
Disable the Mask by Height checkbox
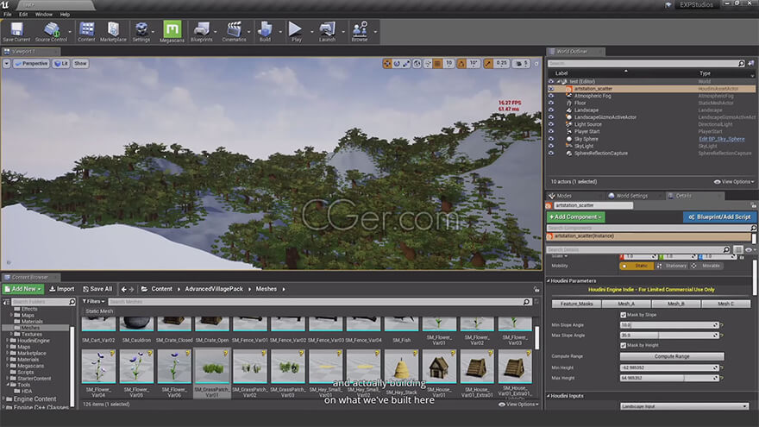click(623, 345)
